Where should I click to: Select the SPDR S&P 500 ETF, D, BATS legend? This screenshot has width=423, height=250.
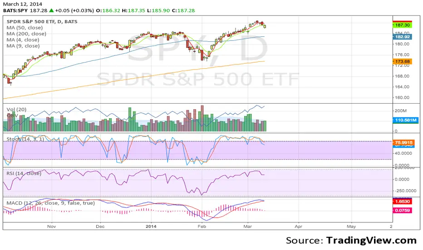(x=42, y=22)
